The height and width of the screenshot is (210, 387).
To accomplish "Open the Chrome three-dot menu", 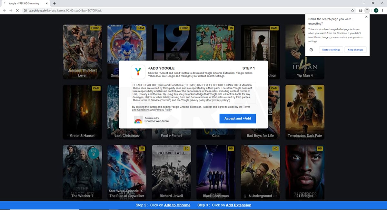I will coord(383,11).
